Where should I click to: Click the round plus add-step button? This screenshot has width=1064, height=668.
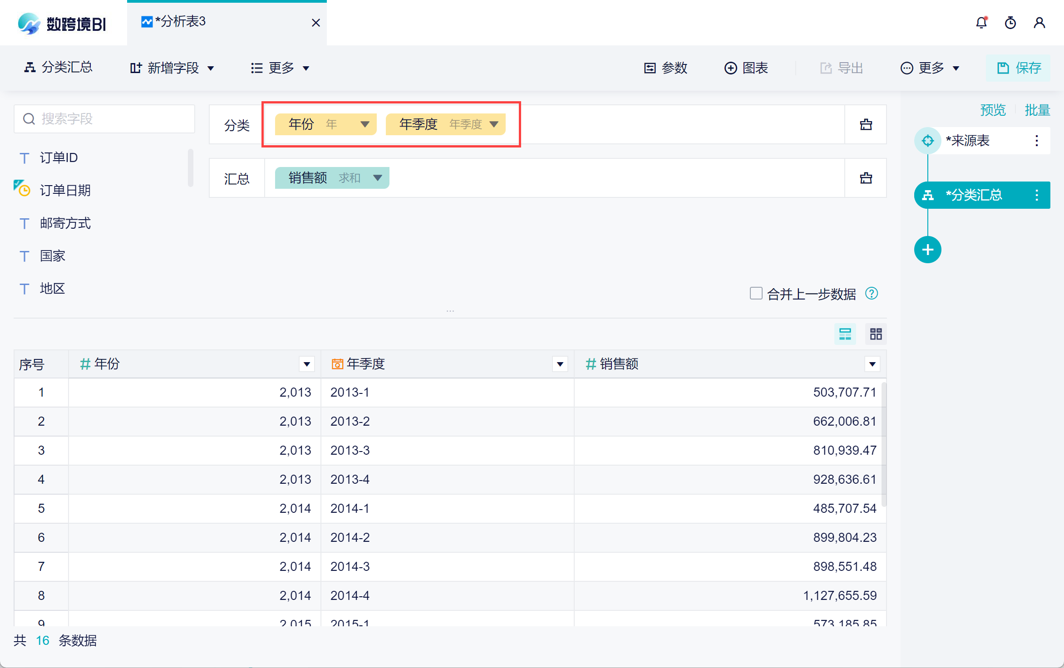[927, 250]
